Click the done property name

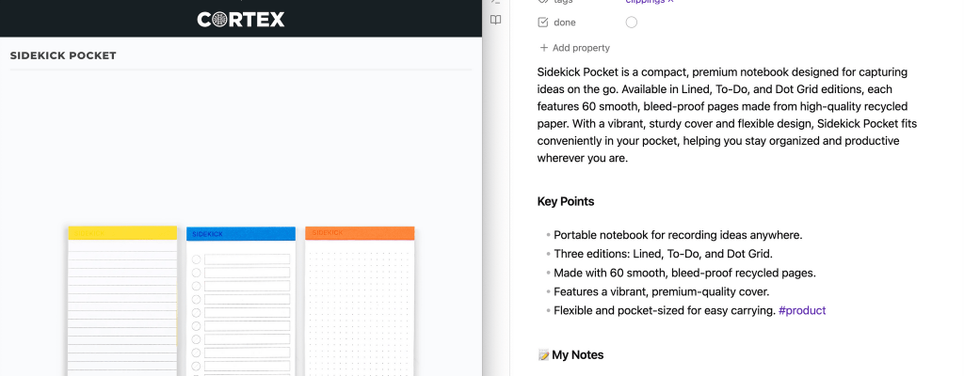pos(565,23)
